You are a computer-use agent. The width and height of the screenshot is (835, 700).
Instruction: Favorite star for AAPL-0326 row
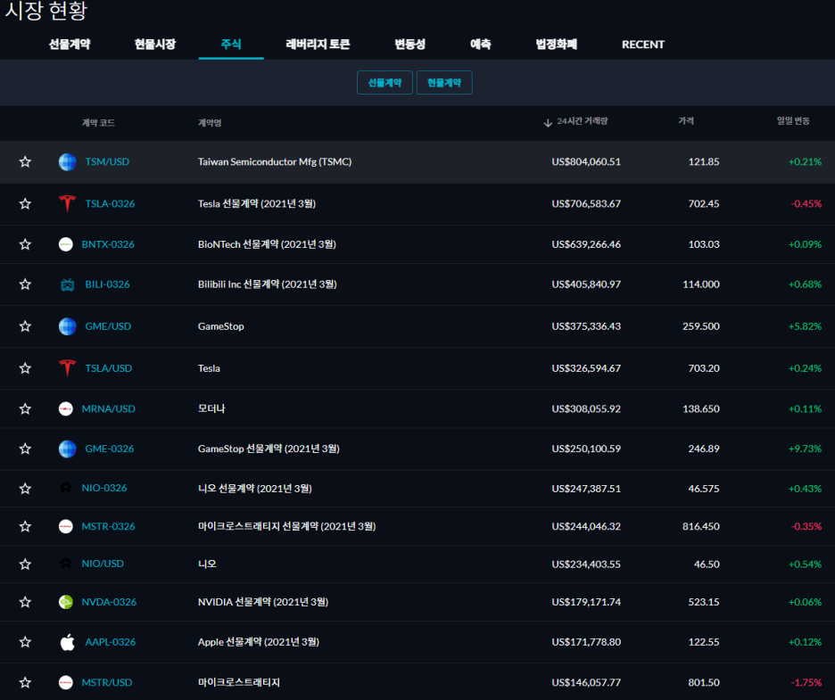tap(25, 642)
